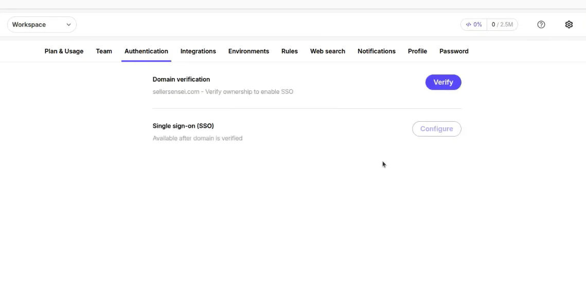Click the Verify domain button
The width and height of the screenshot is (586, 308).
pos(443,83)
